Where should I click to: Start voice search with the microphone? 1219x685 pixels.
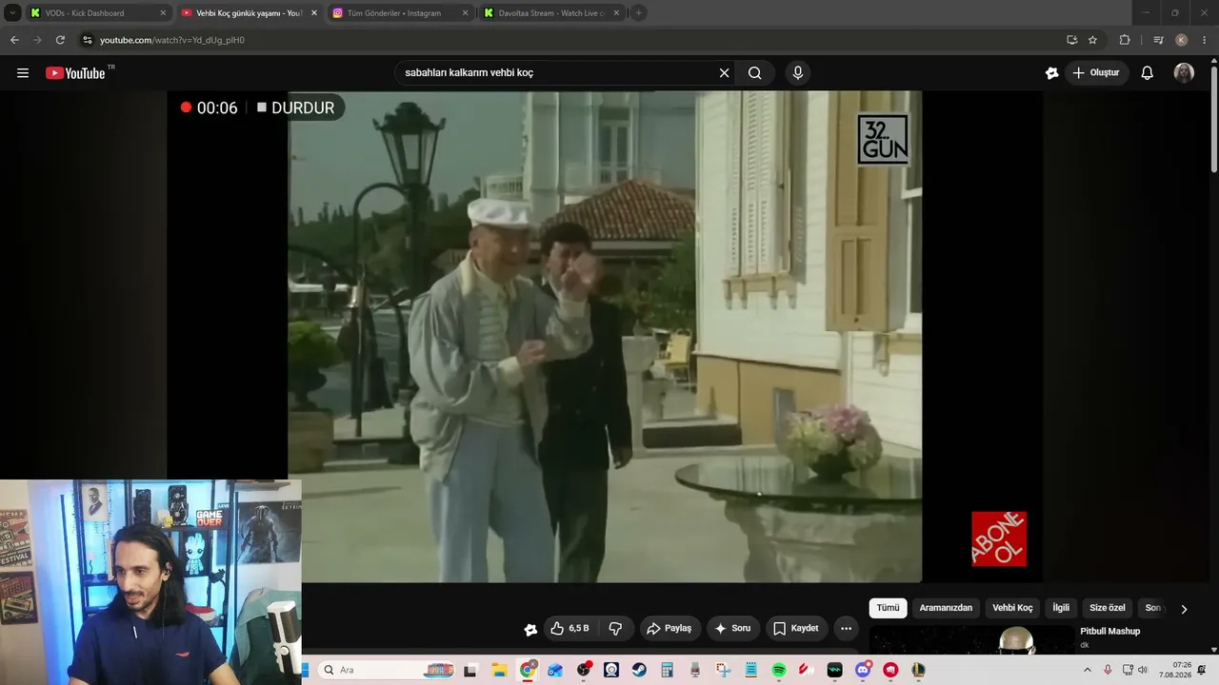point(798,73)
